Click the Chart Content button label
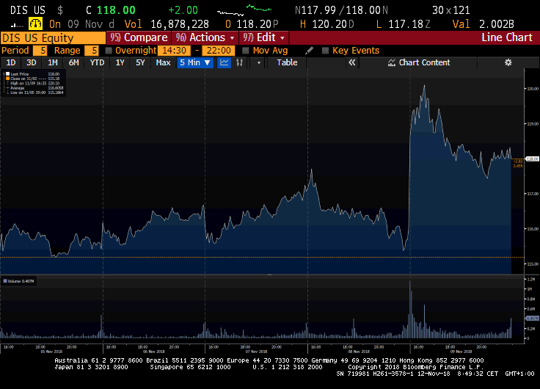This screenshot has height=389, width=540. pyautogui.click(x=424, y=62)
